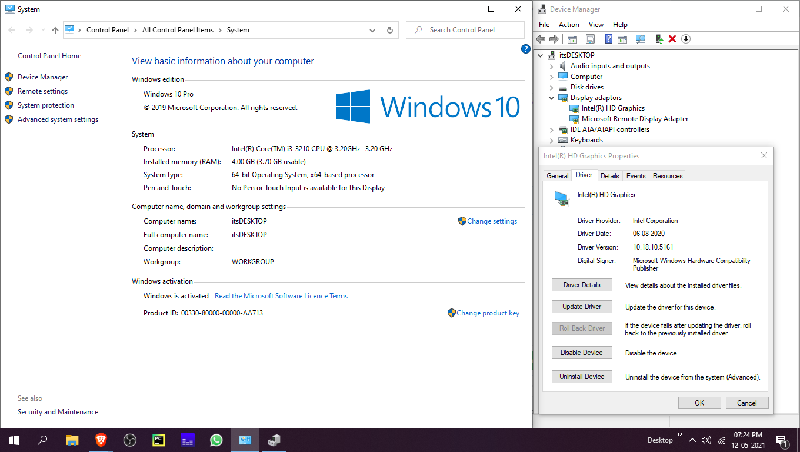Open the taskbar Search magnifier
The image size is (800, 452).
42,440
